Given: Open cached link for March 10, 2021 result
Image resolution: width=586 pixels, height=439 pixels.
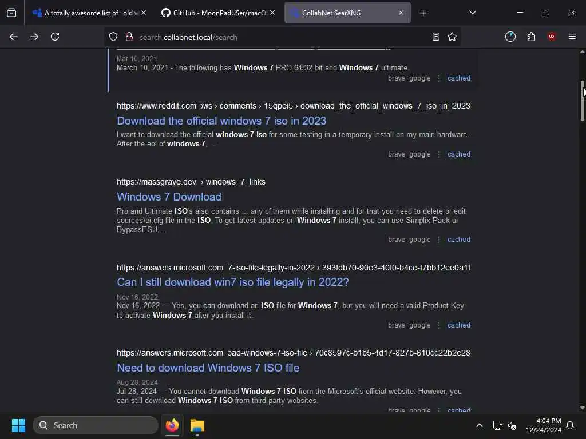Looking at the screenshot, I should pos(459,78).
